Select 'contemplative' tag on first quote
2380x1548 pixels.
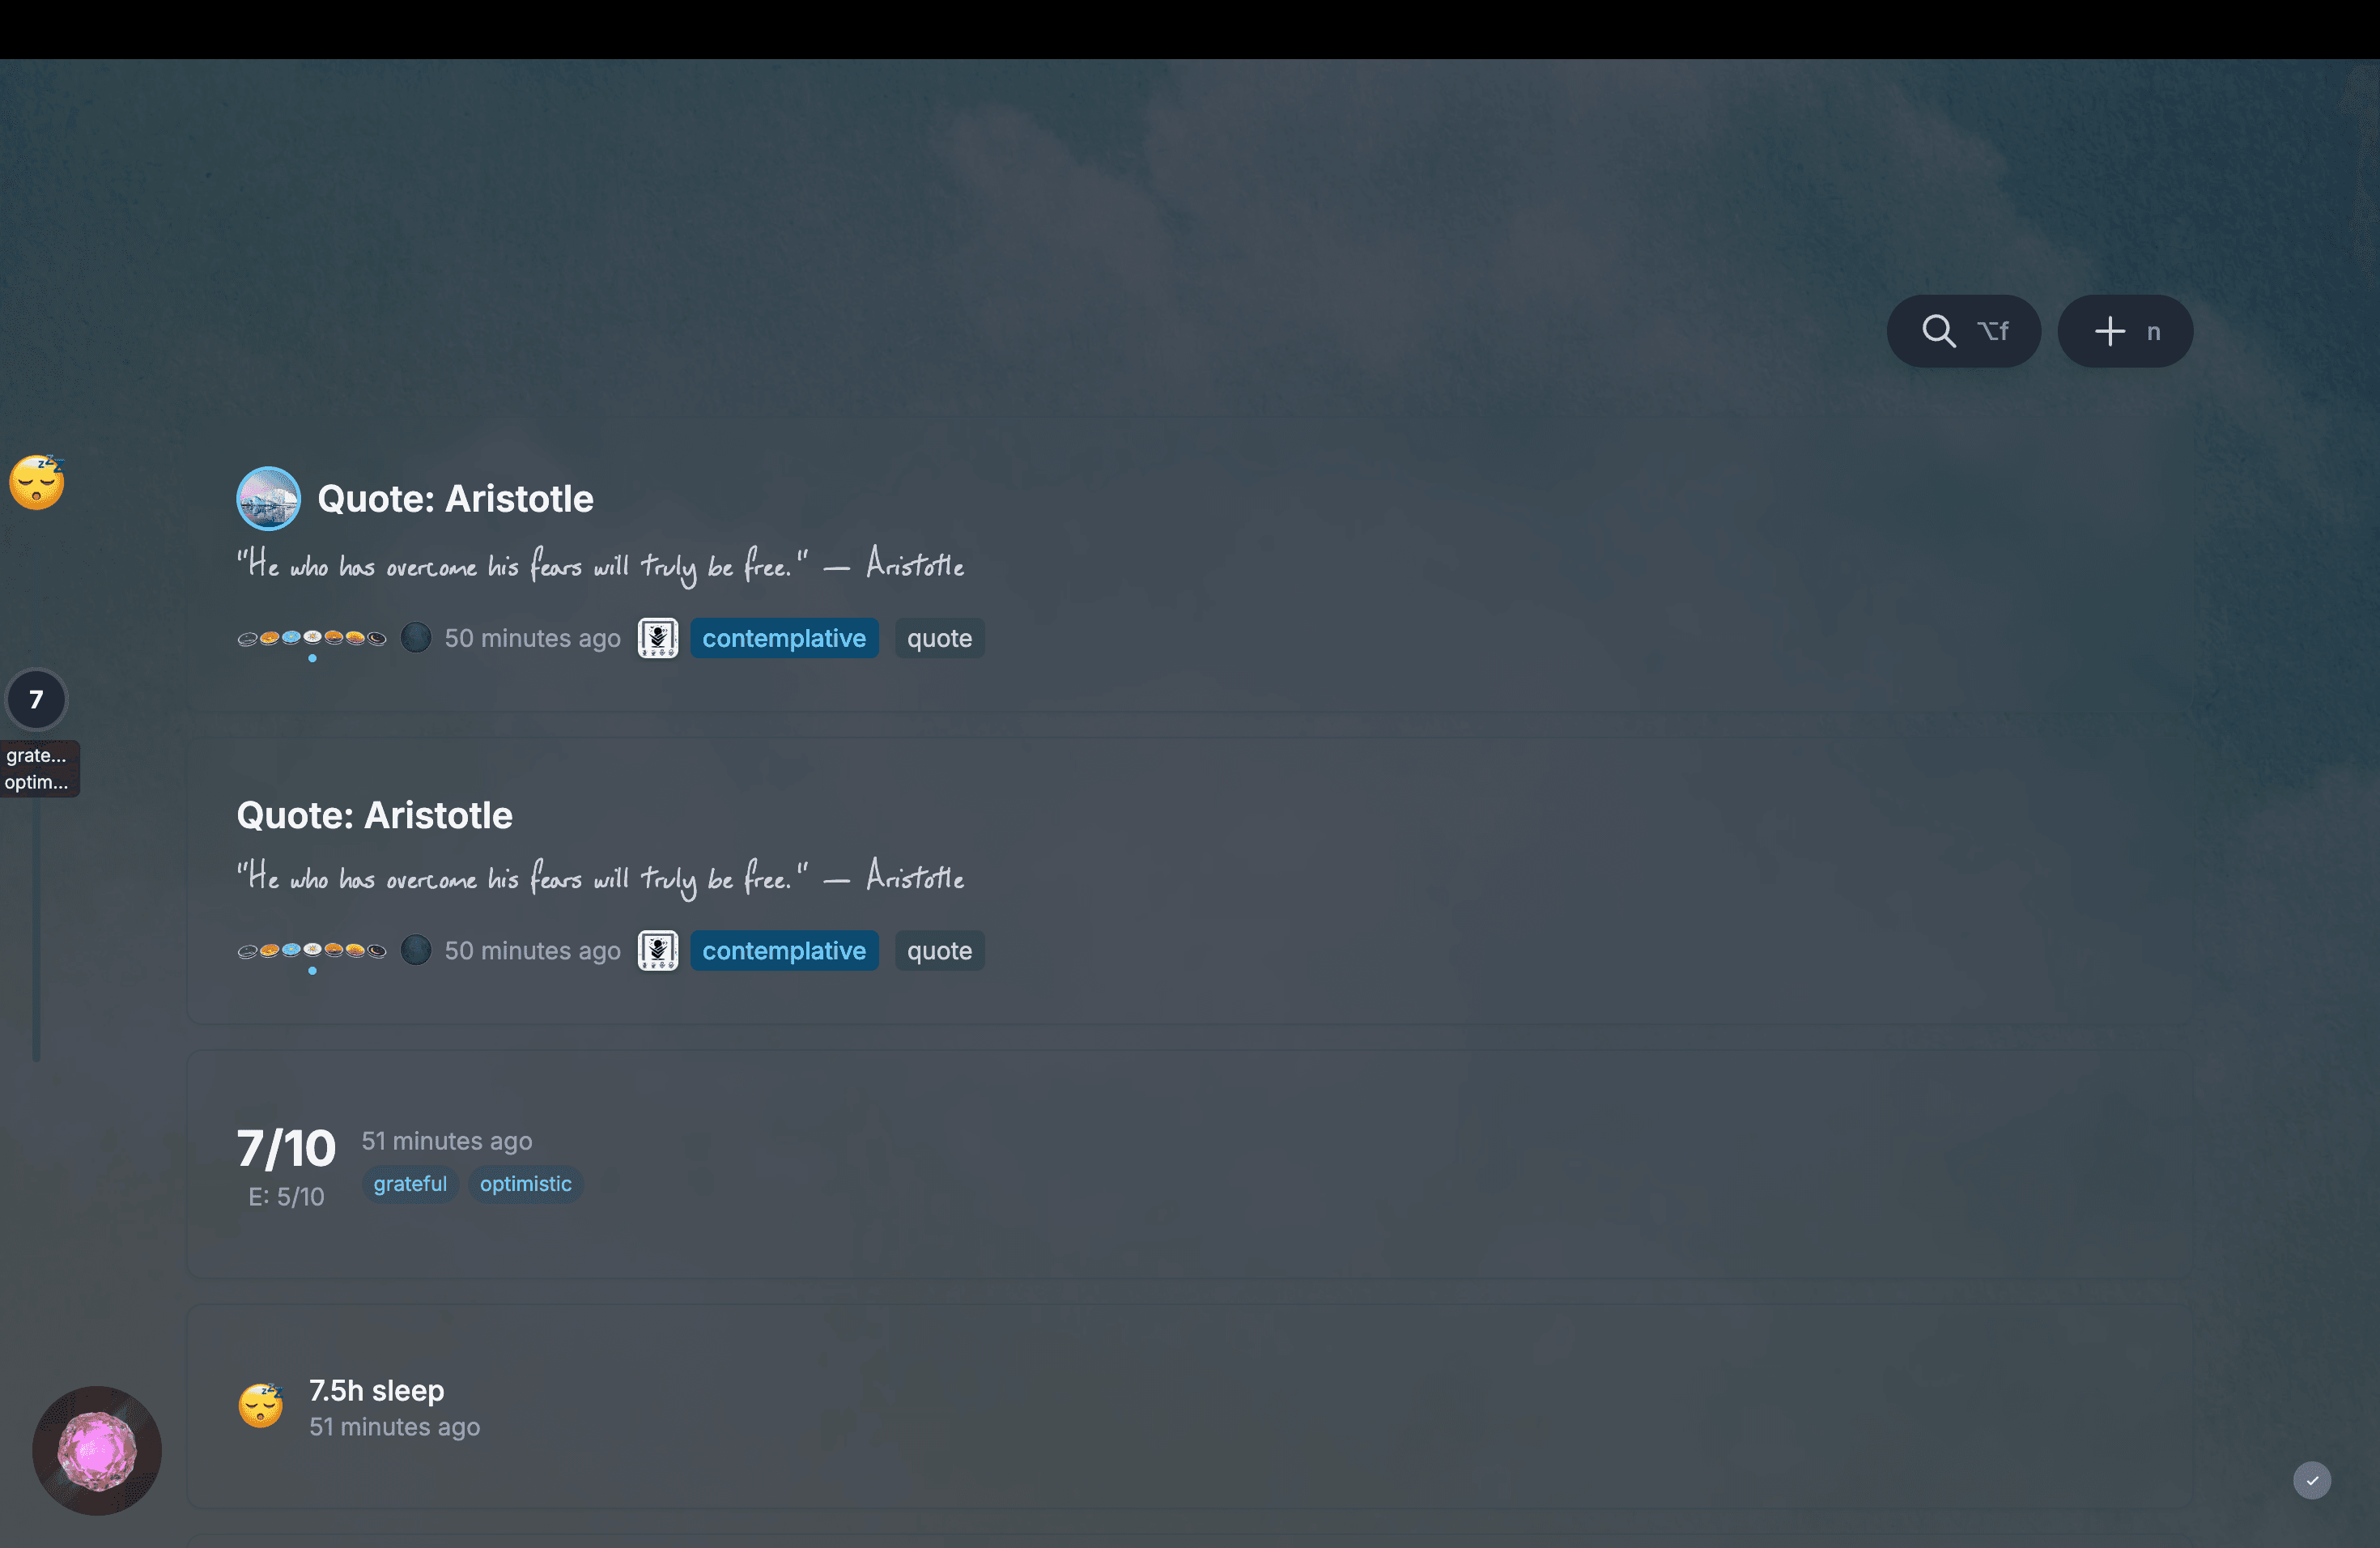coord(783,638)
